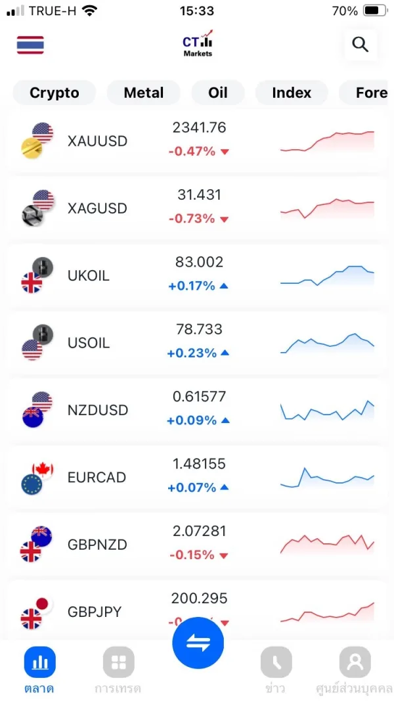Open the GBPNZD price 2.07281
This screenshot has width=394, height=701.
click(198, 531)
